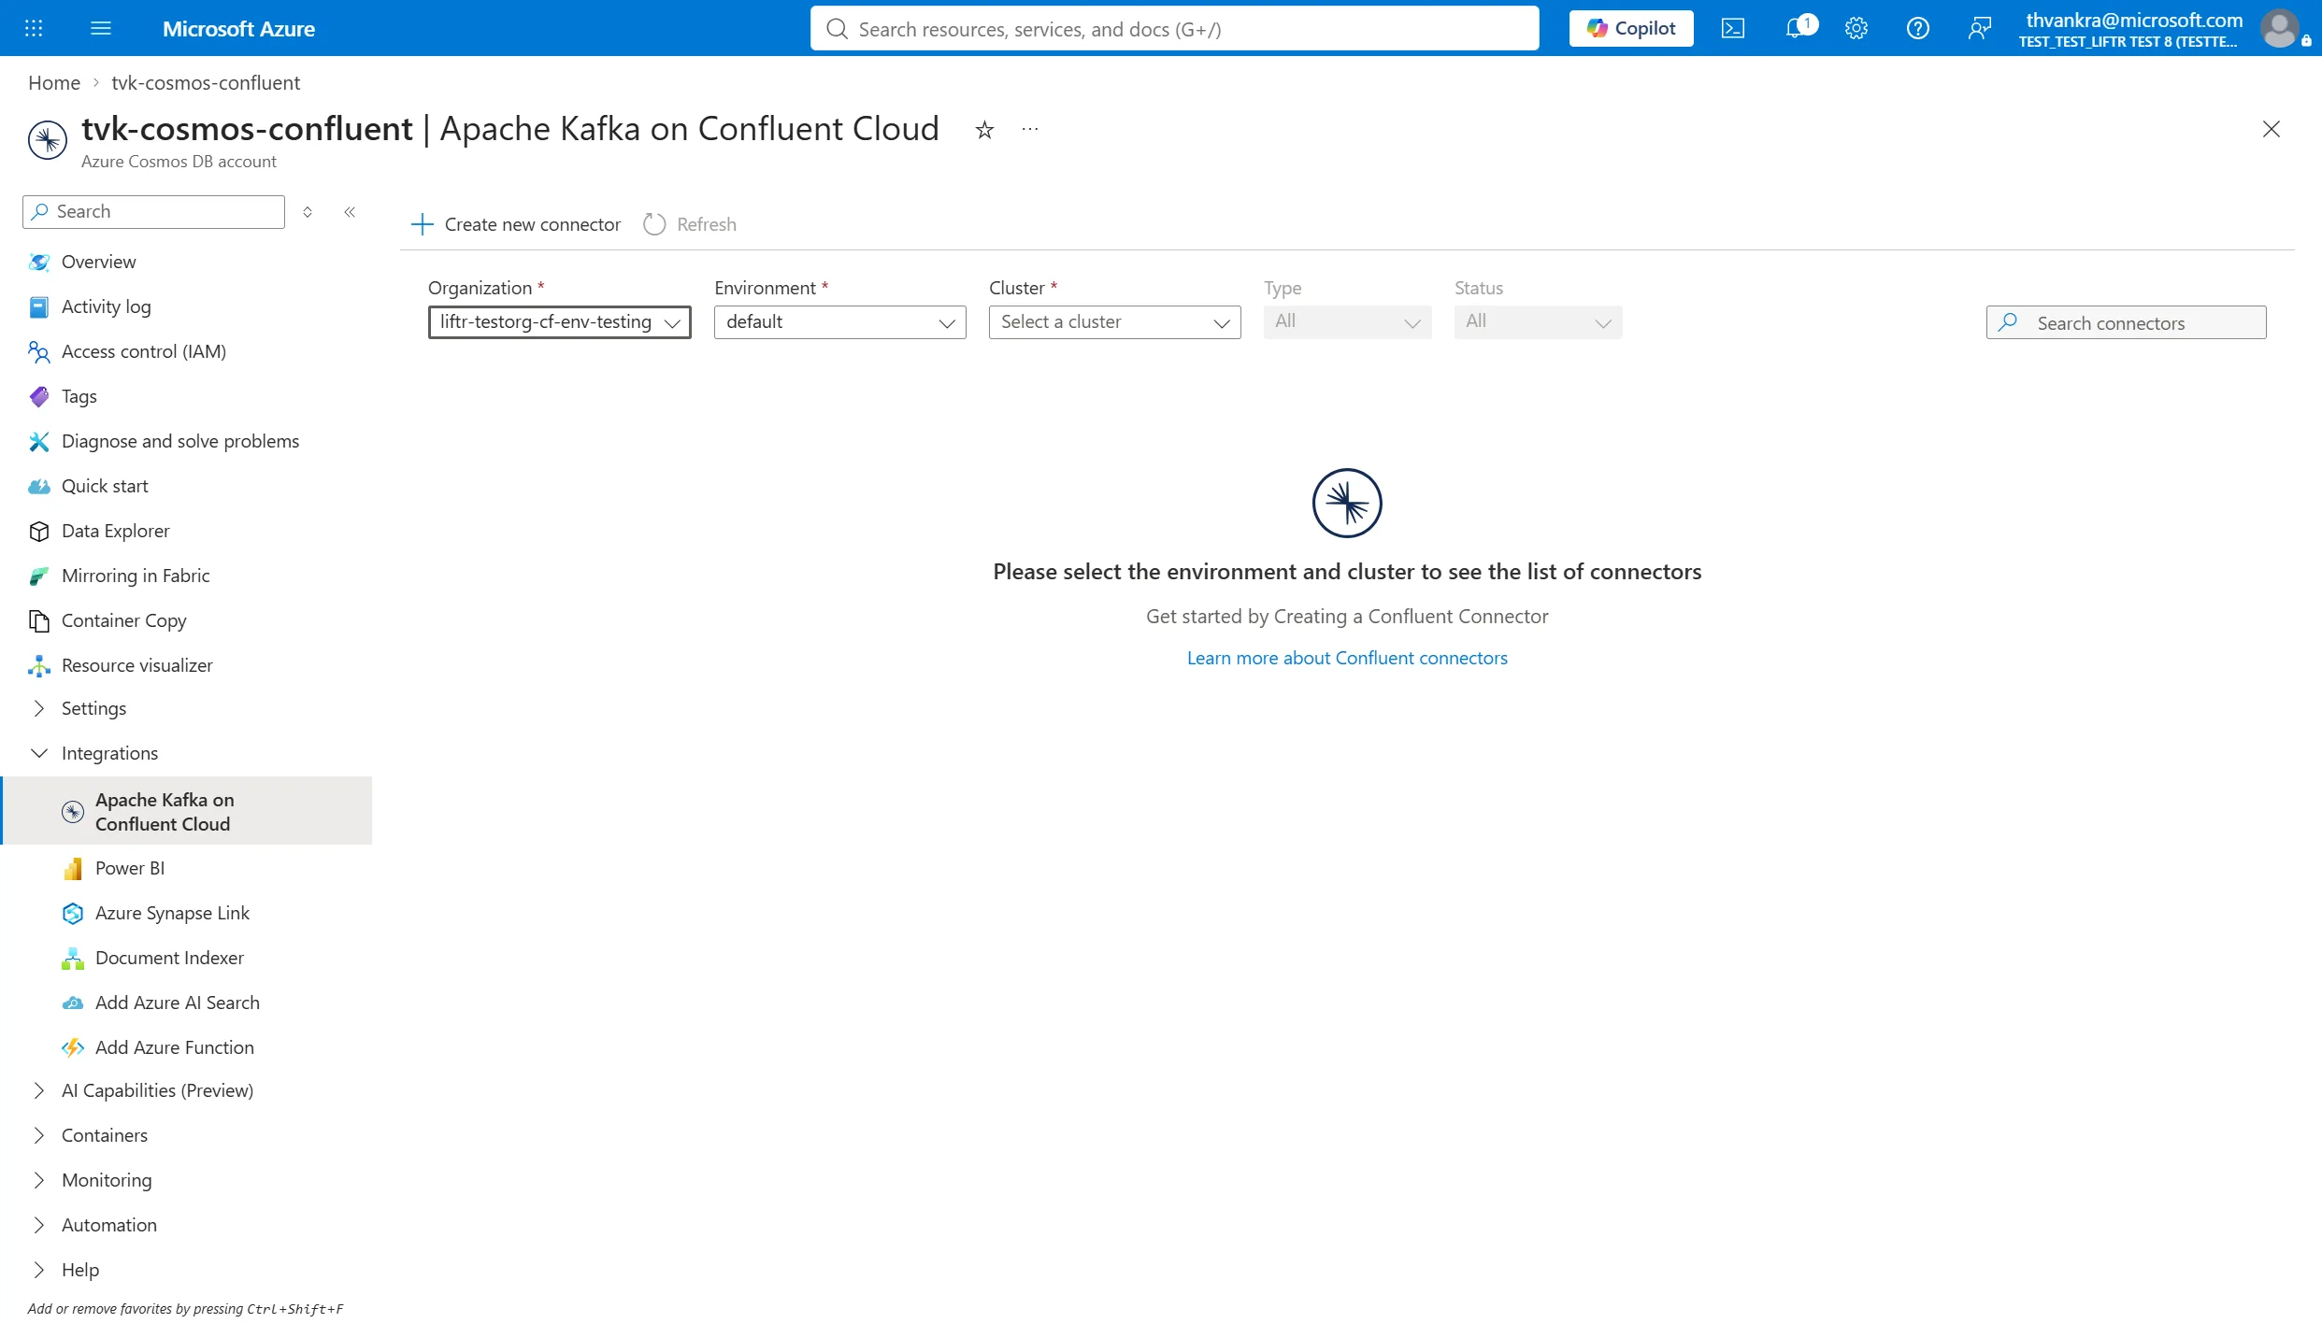Open the Select a cluster dropdown
The image size is (2322, 1323).
pos(1114,322)
